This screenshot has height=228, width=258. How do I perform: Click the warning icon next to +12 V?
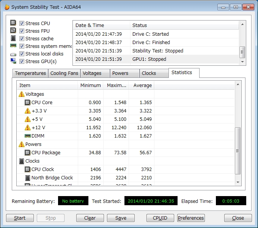pyautogui.click(x=28, y=127)
